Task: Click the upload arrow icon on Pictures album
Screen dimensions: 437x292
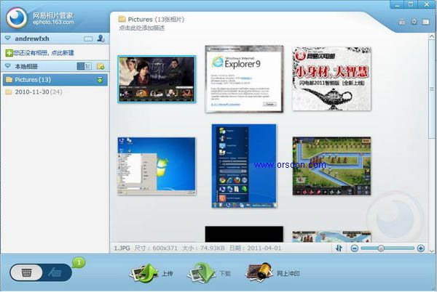Action: click(x=101, y=79)
